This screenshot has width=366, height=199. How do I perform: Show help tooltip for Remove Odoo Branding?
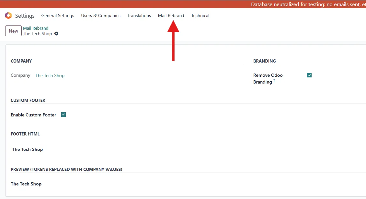click(x=274, y=80)
